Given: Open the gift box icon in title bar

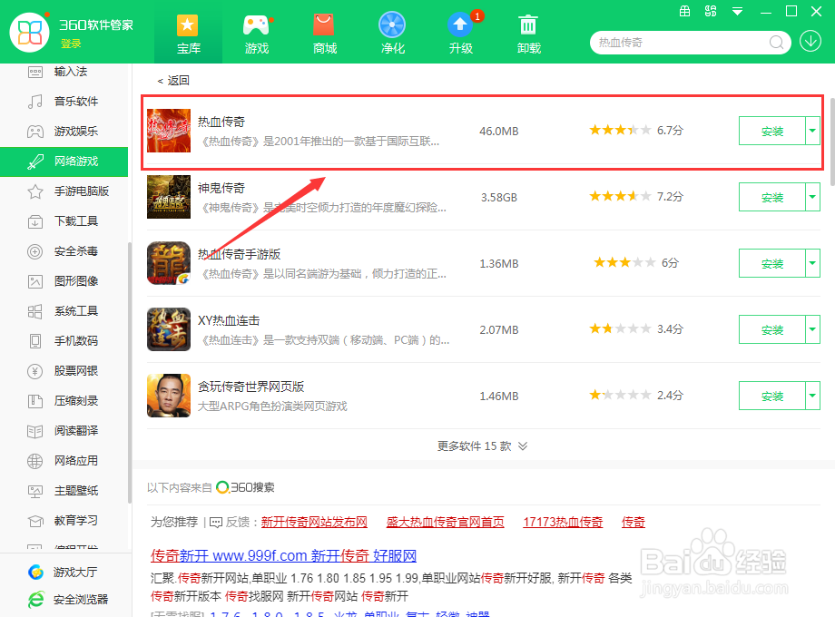Looking at the screenshot, I should pyautogui.click(x=685, y=11).
